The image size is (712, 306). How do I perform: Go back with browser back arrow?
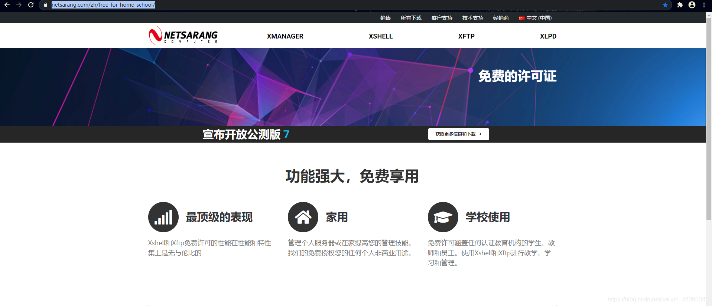tap(7, 5)
